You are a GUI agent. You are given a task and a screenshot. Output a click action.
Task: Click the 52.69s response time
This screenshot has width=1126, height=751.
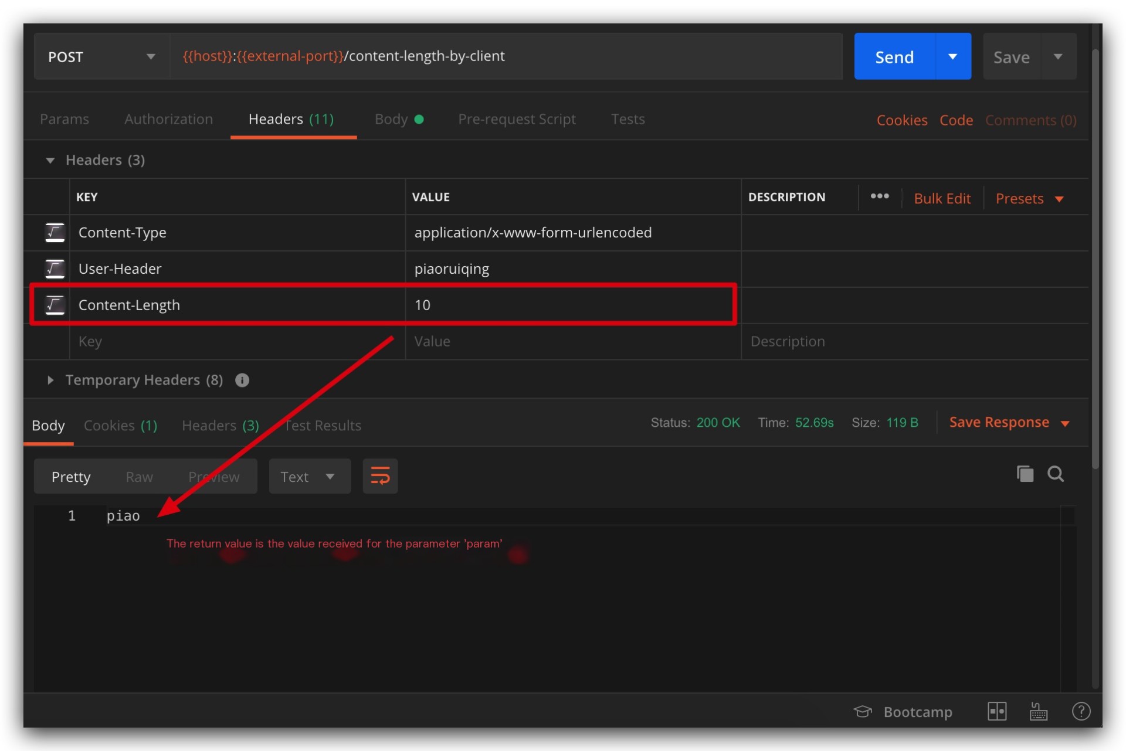point(814,423)
